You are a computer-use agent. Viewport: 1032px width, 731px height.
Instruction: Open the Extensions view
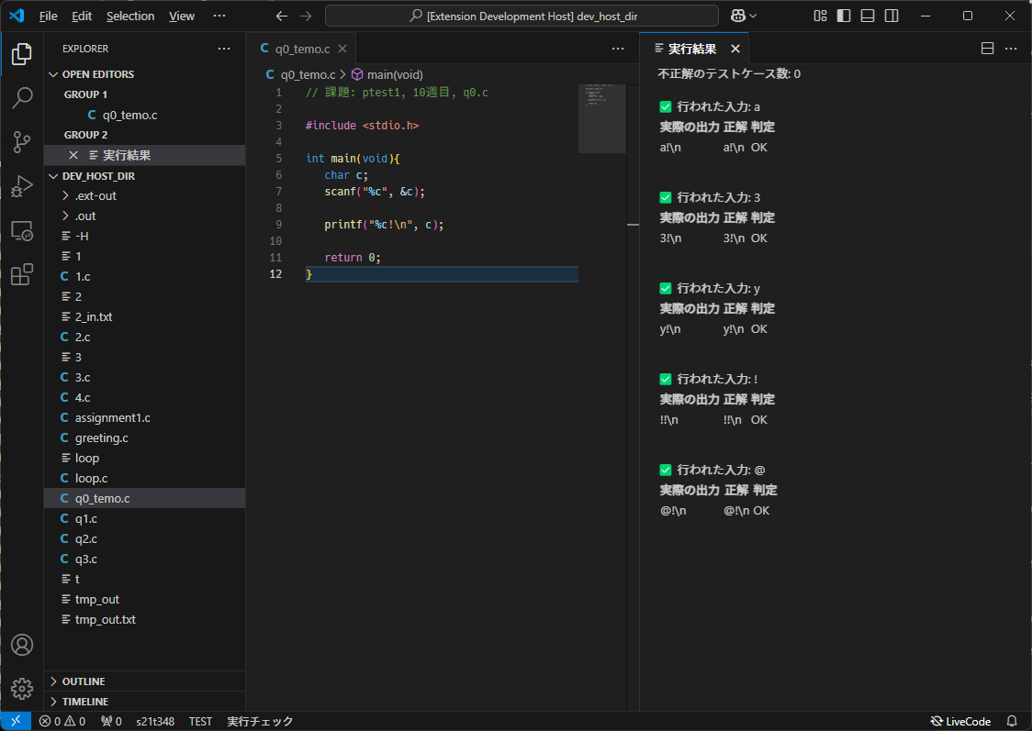(22, 274)
